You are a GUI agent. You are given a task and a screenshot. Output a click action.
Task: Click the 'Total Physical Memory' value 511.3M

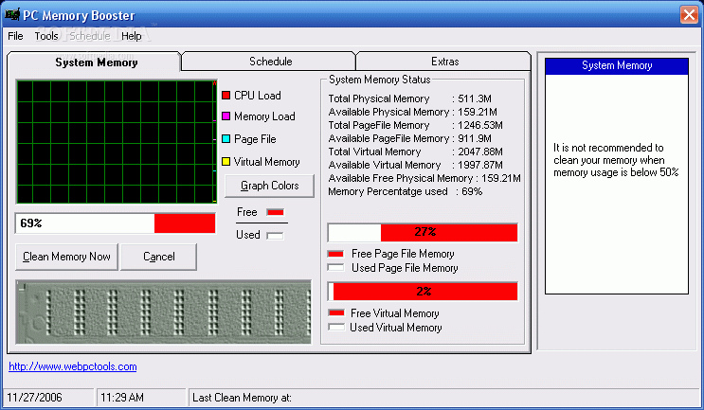[474, 98]
